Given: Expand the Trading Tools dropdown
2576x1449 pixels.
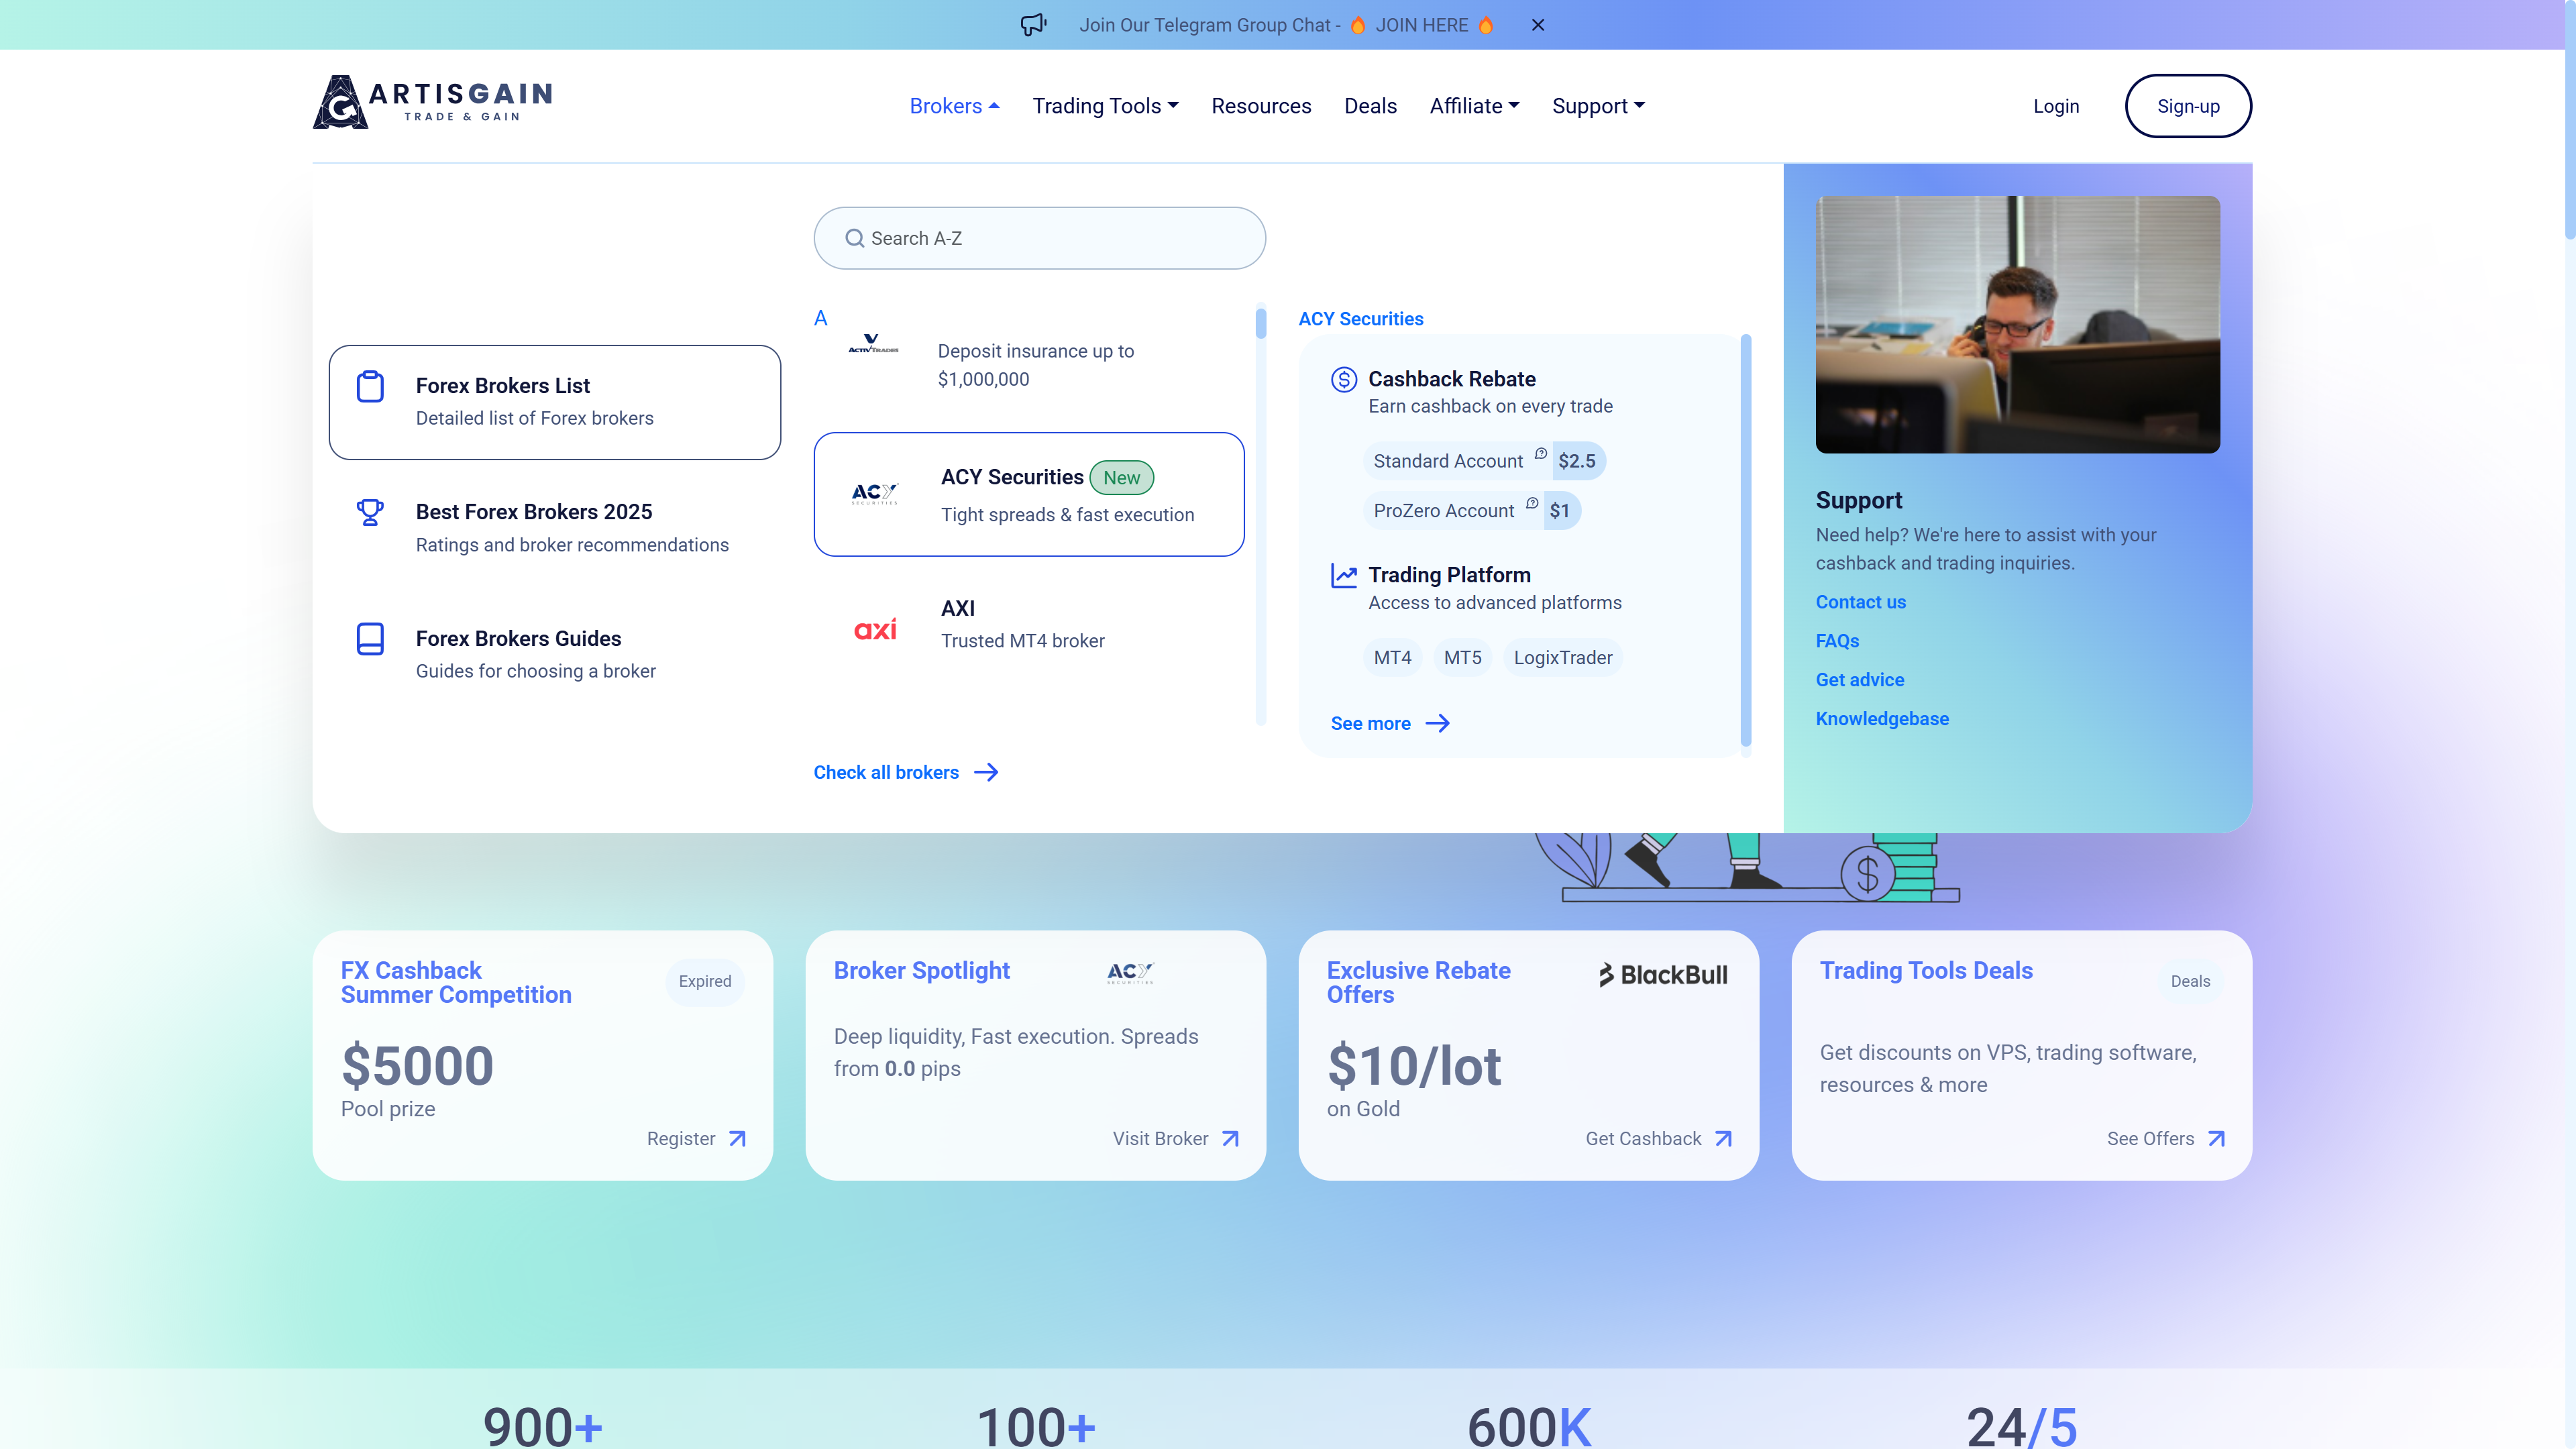Looking at the screenshot, I should tap(1105, 106).
